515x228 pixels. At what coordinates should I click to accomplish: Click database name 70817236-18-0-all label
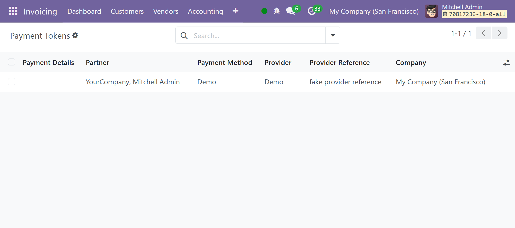click(x=474, y=14)
